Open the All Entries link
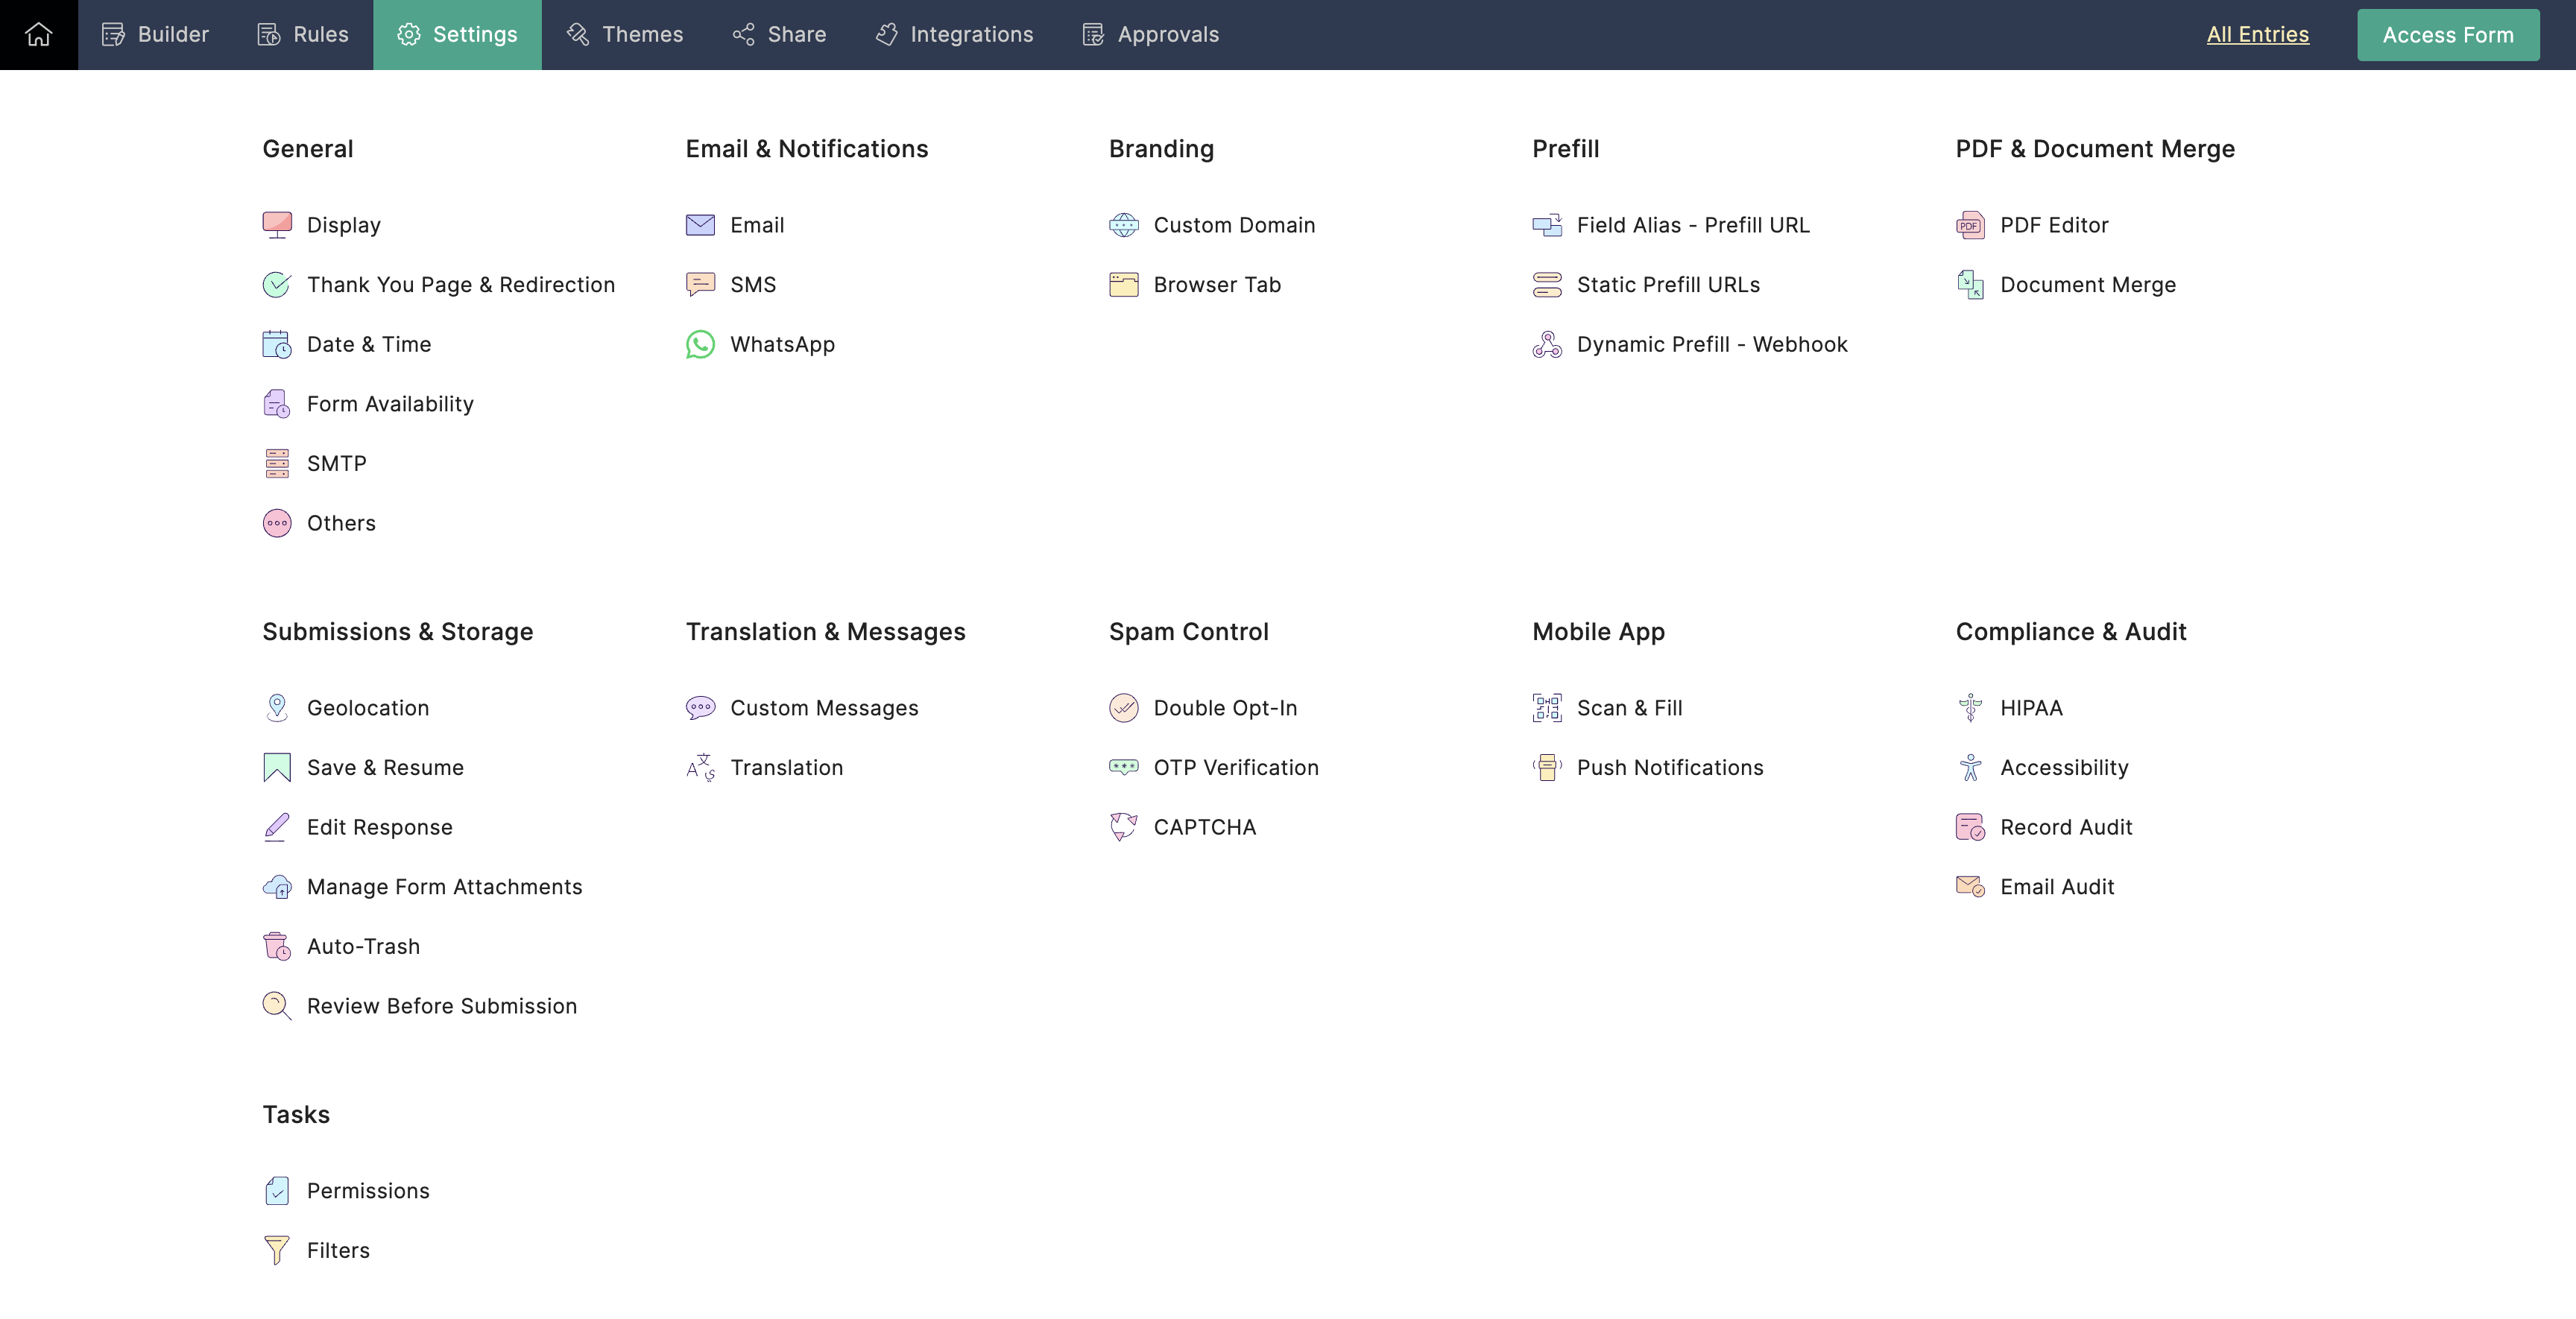The width and height of the screenshot is (2576, 1319). tap(2257, 35)
